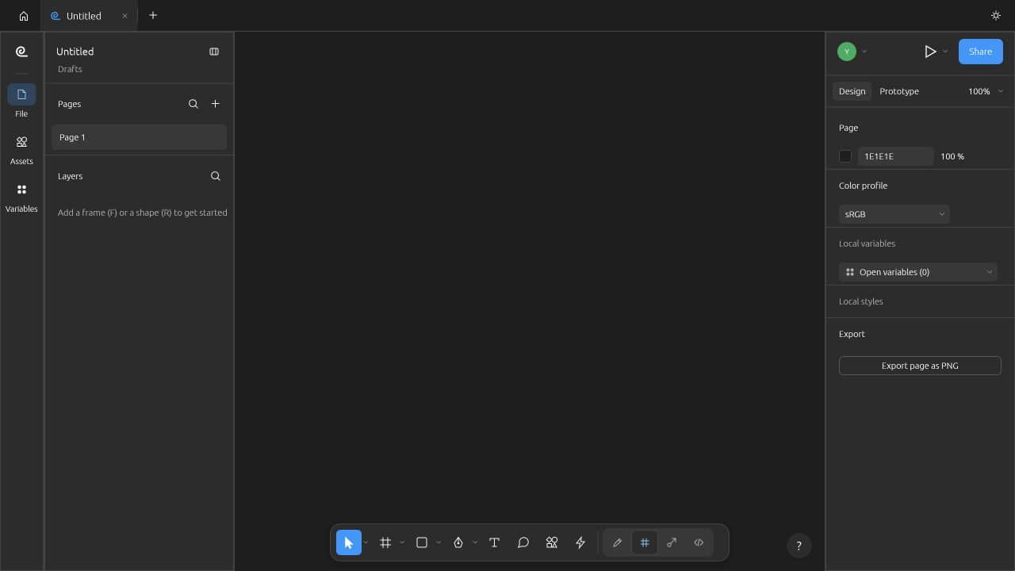This screenshot has height=571, width=1015.
Task: Open the main app logo menu
Action: click(21, 52)
